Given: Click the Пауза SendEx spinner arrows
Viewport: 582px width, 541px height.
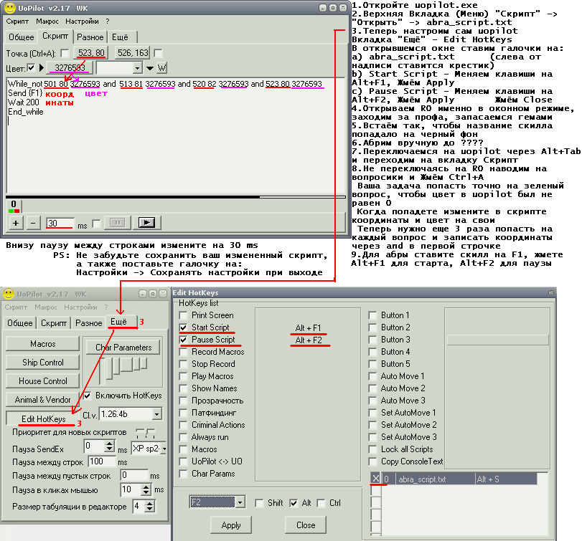Looking at the screenshot, I should [109, 446].
